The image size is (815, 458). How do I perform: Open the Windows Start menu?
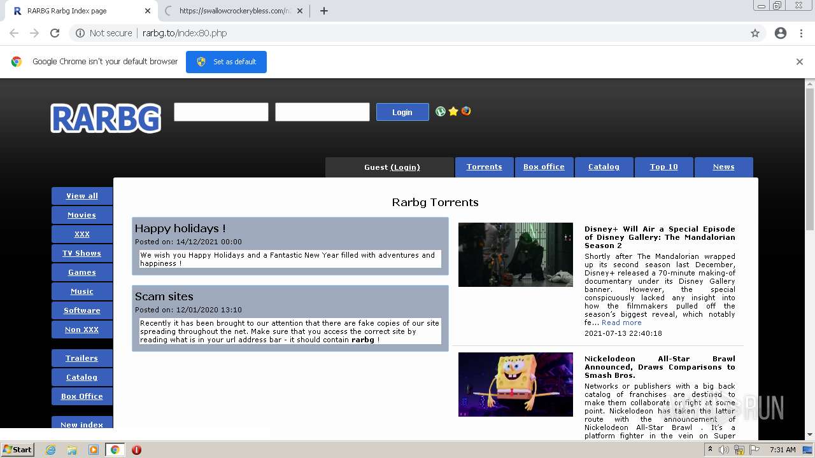(x=17, y=450)
